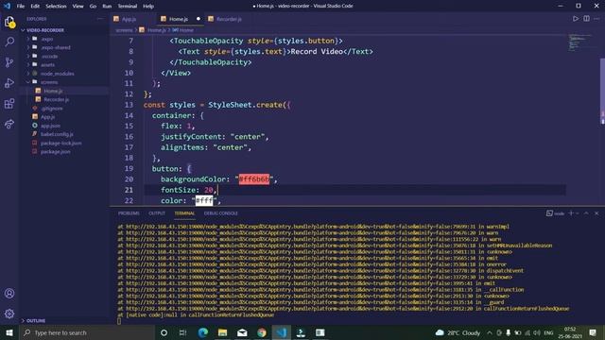Switch to the Recorder.js editor tab

229,19
